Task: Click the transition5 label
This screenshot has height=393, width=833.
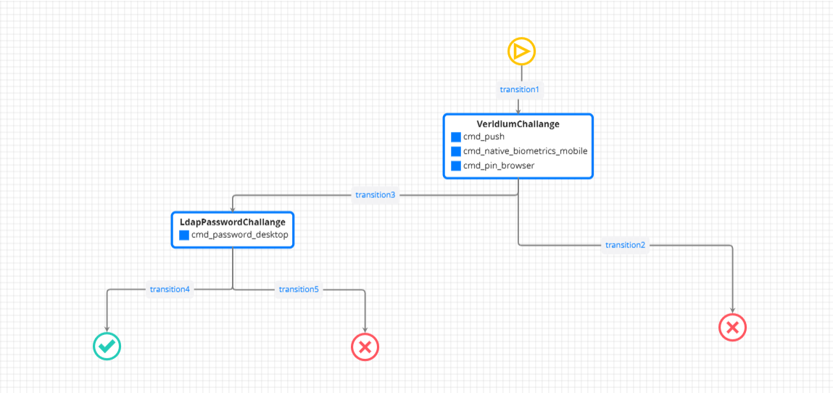Action: tap(299, 289)
